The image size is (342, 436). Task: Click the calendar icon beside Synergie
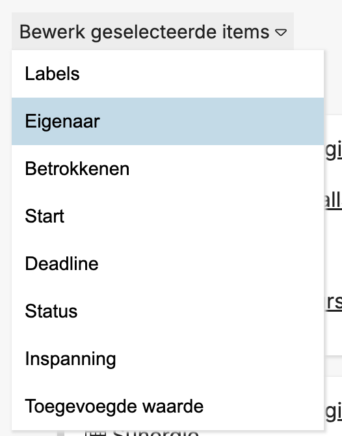click(x=95, y=433)
